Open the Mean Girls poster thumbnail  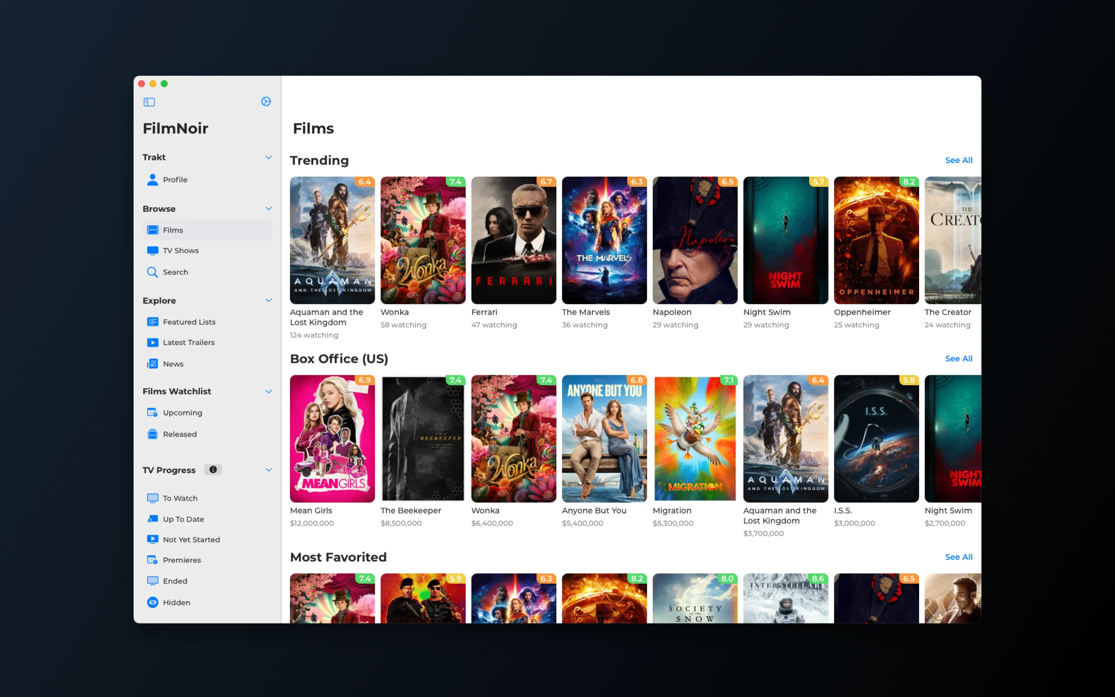pyautogui.click(x=332, y=438)
